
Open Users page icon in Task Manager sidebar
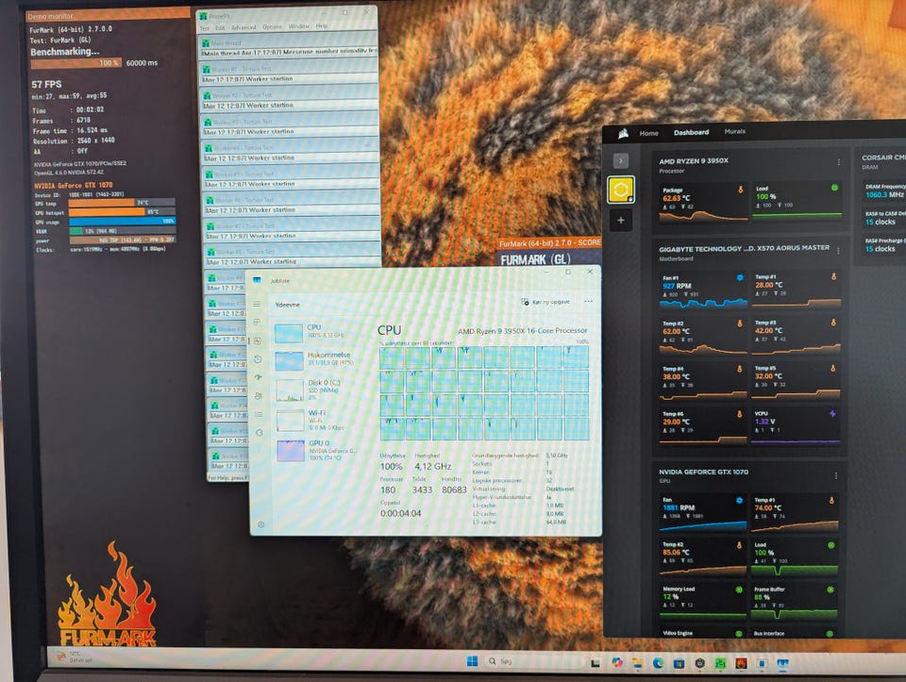tap(259, 395)
